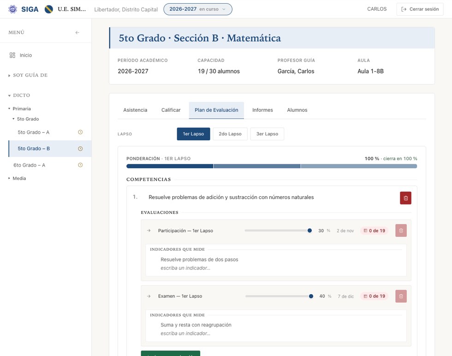Screen dimensions: 452x356
Task: Click the 7 de dic date for Examen
Action: click(x=346, y=296)
